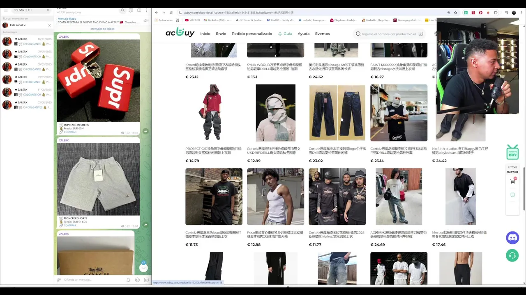Viewport: 526px width, 295px height.
Task: View the Supreme lighter photo
Action: [98, 81]
